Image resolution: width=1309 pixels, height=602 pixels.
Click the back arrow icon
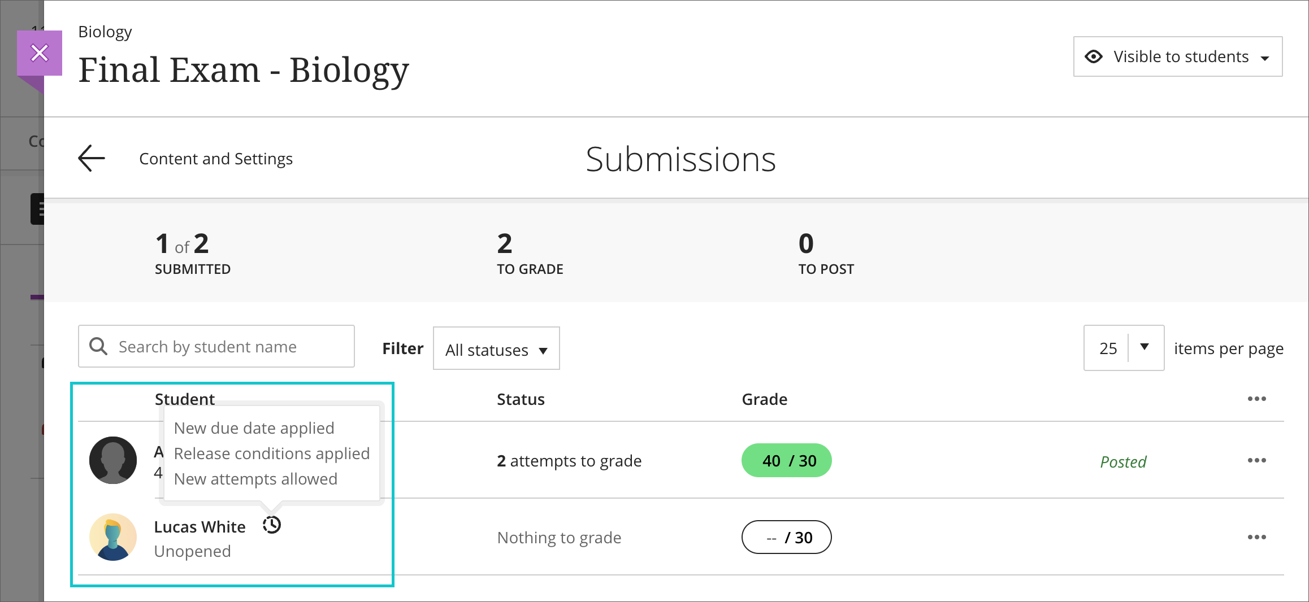point(92,158)
